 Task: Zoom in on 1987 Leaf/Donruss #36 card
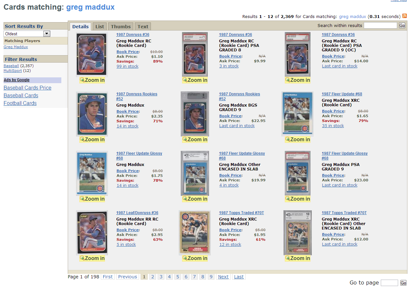tap(92, 258)
